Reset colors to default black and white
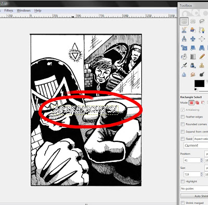 click(x=196, y=90)
